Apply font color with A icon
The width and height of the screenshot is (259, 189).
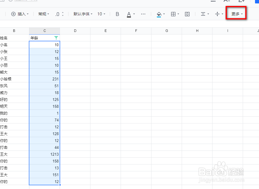[x=129, y=14]
